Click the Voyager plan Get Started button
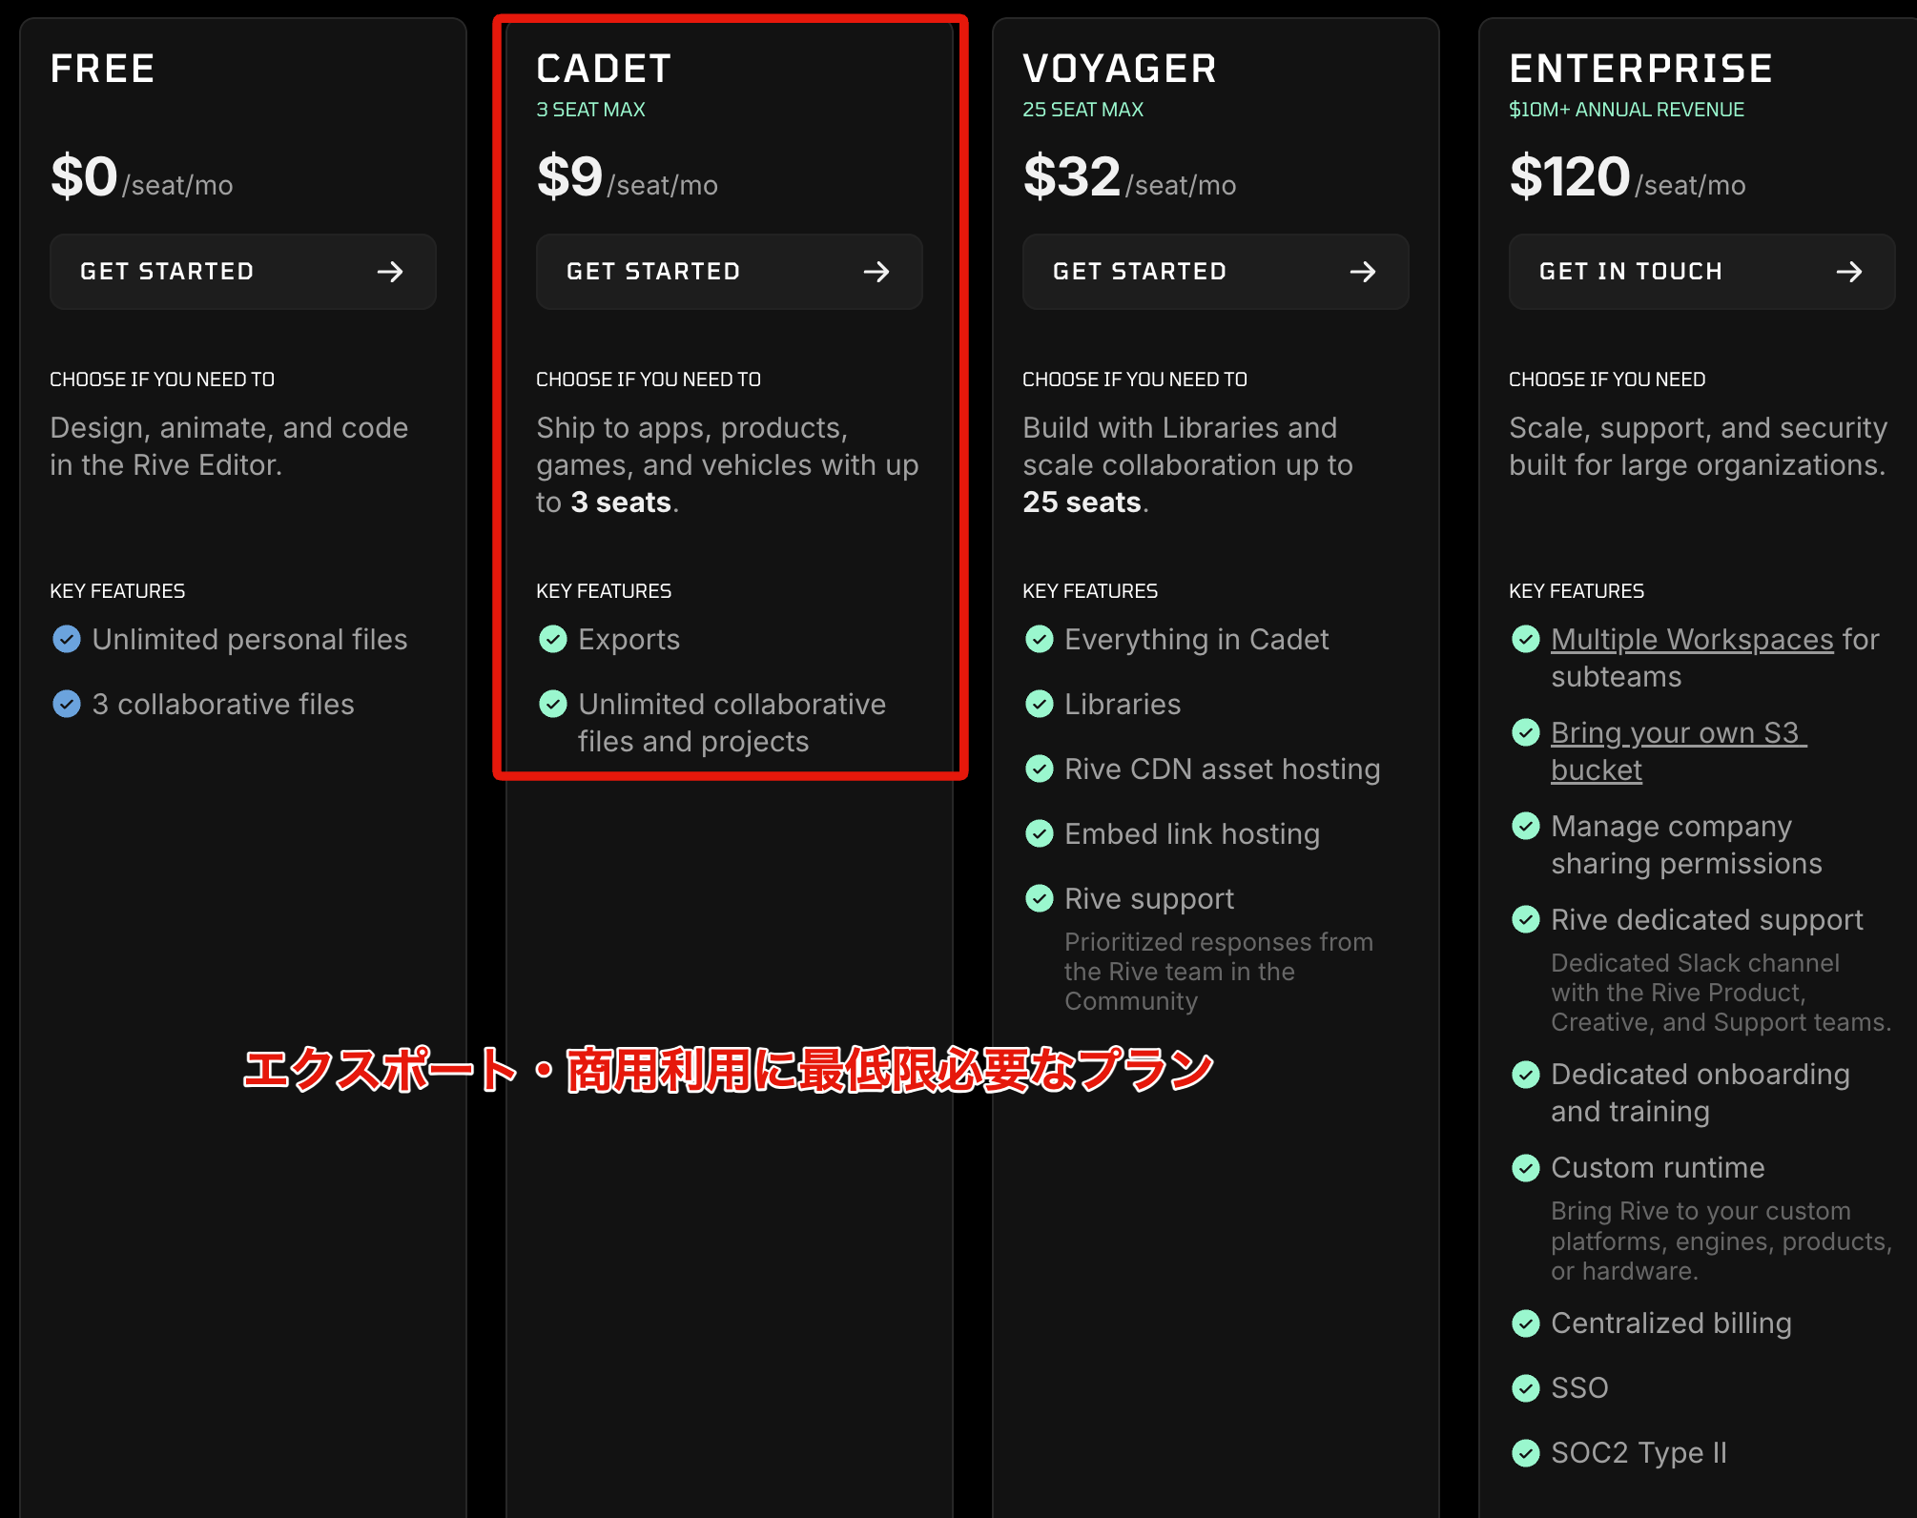 tap(1216, 272)
